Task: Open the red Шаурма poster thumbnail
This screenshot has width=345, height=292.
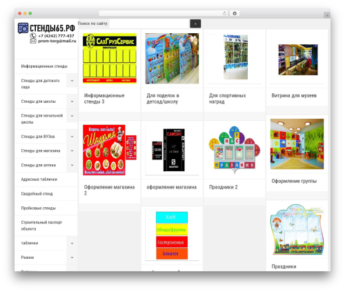Action: pyautogui.click(x=110, y=150)
